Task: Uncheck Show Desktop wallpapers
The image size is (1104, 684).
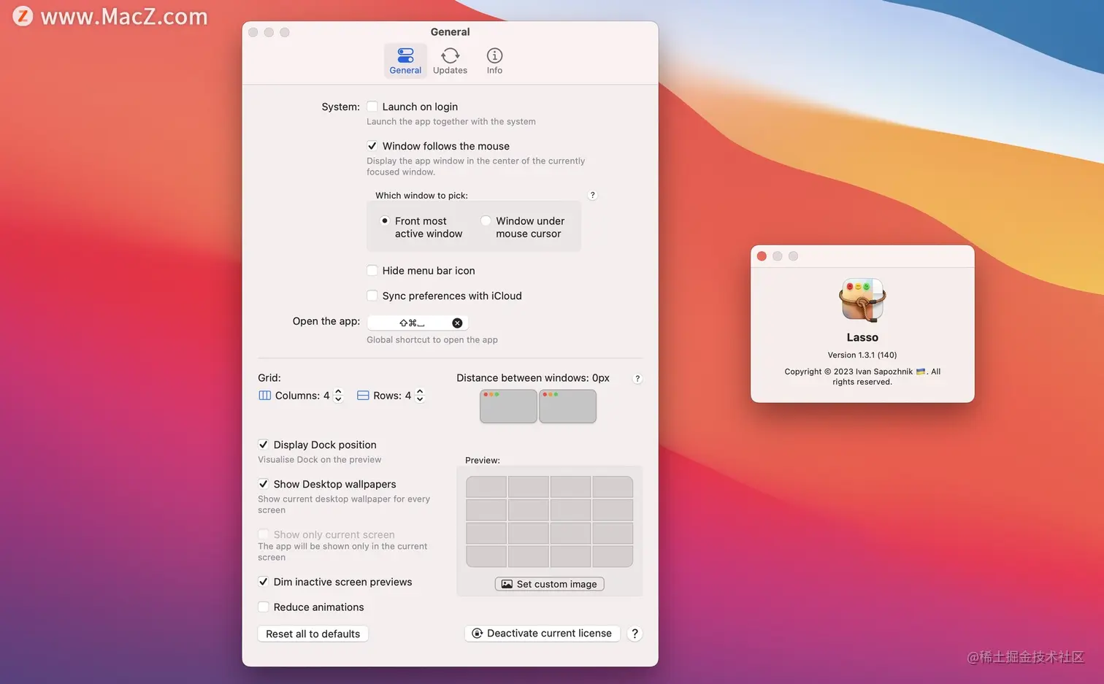Action: point(264,484)
